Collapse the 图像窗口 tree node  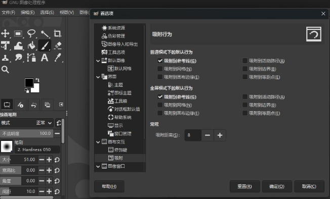click(x=98, y=167)
